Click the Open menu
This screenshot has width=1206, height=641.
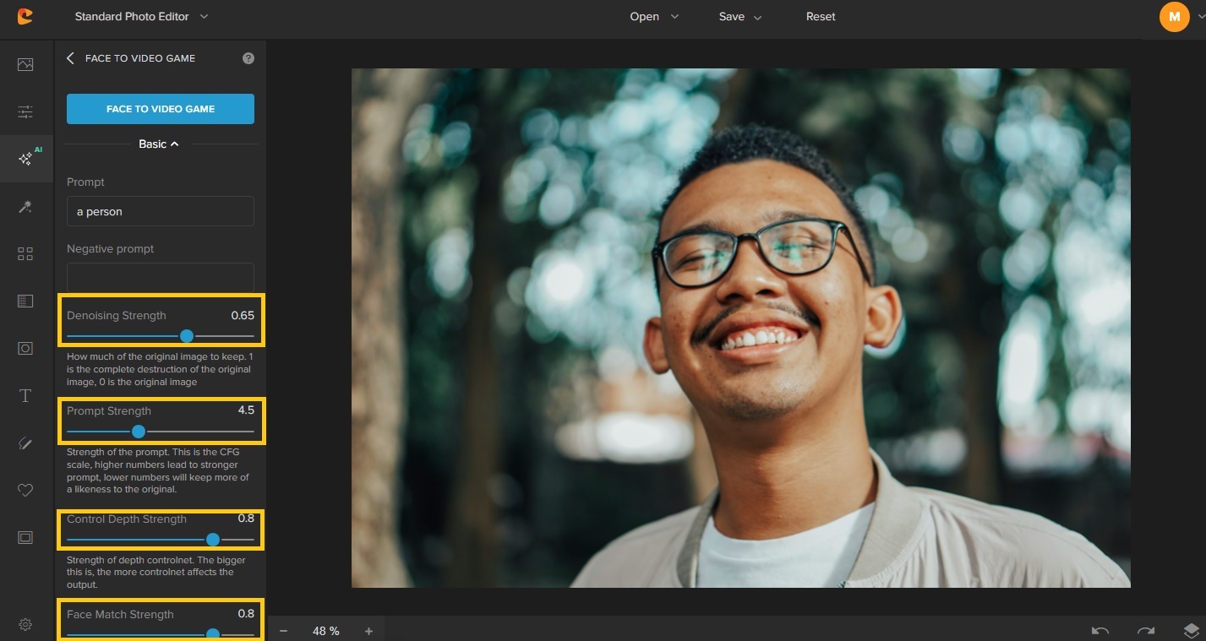pyautogui.click(x=653, y=17)
